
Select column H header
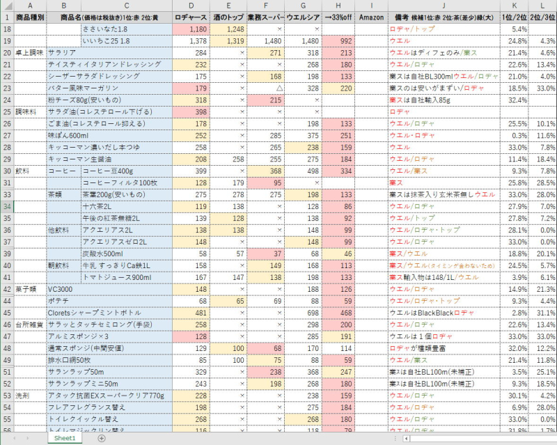pos(338,6)
